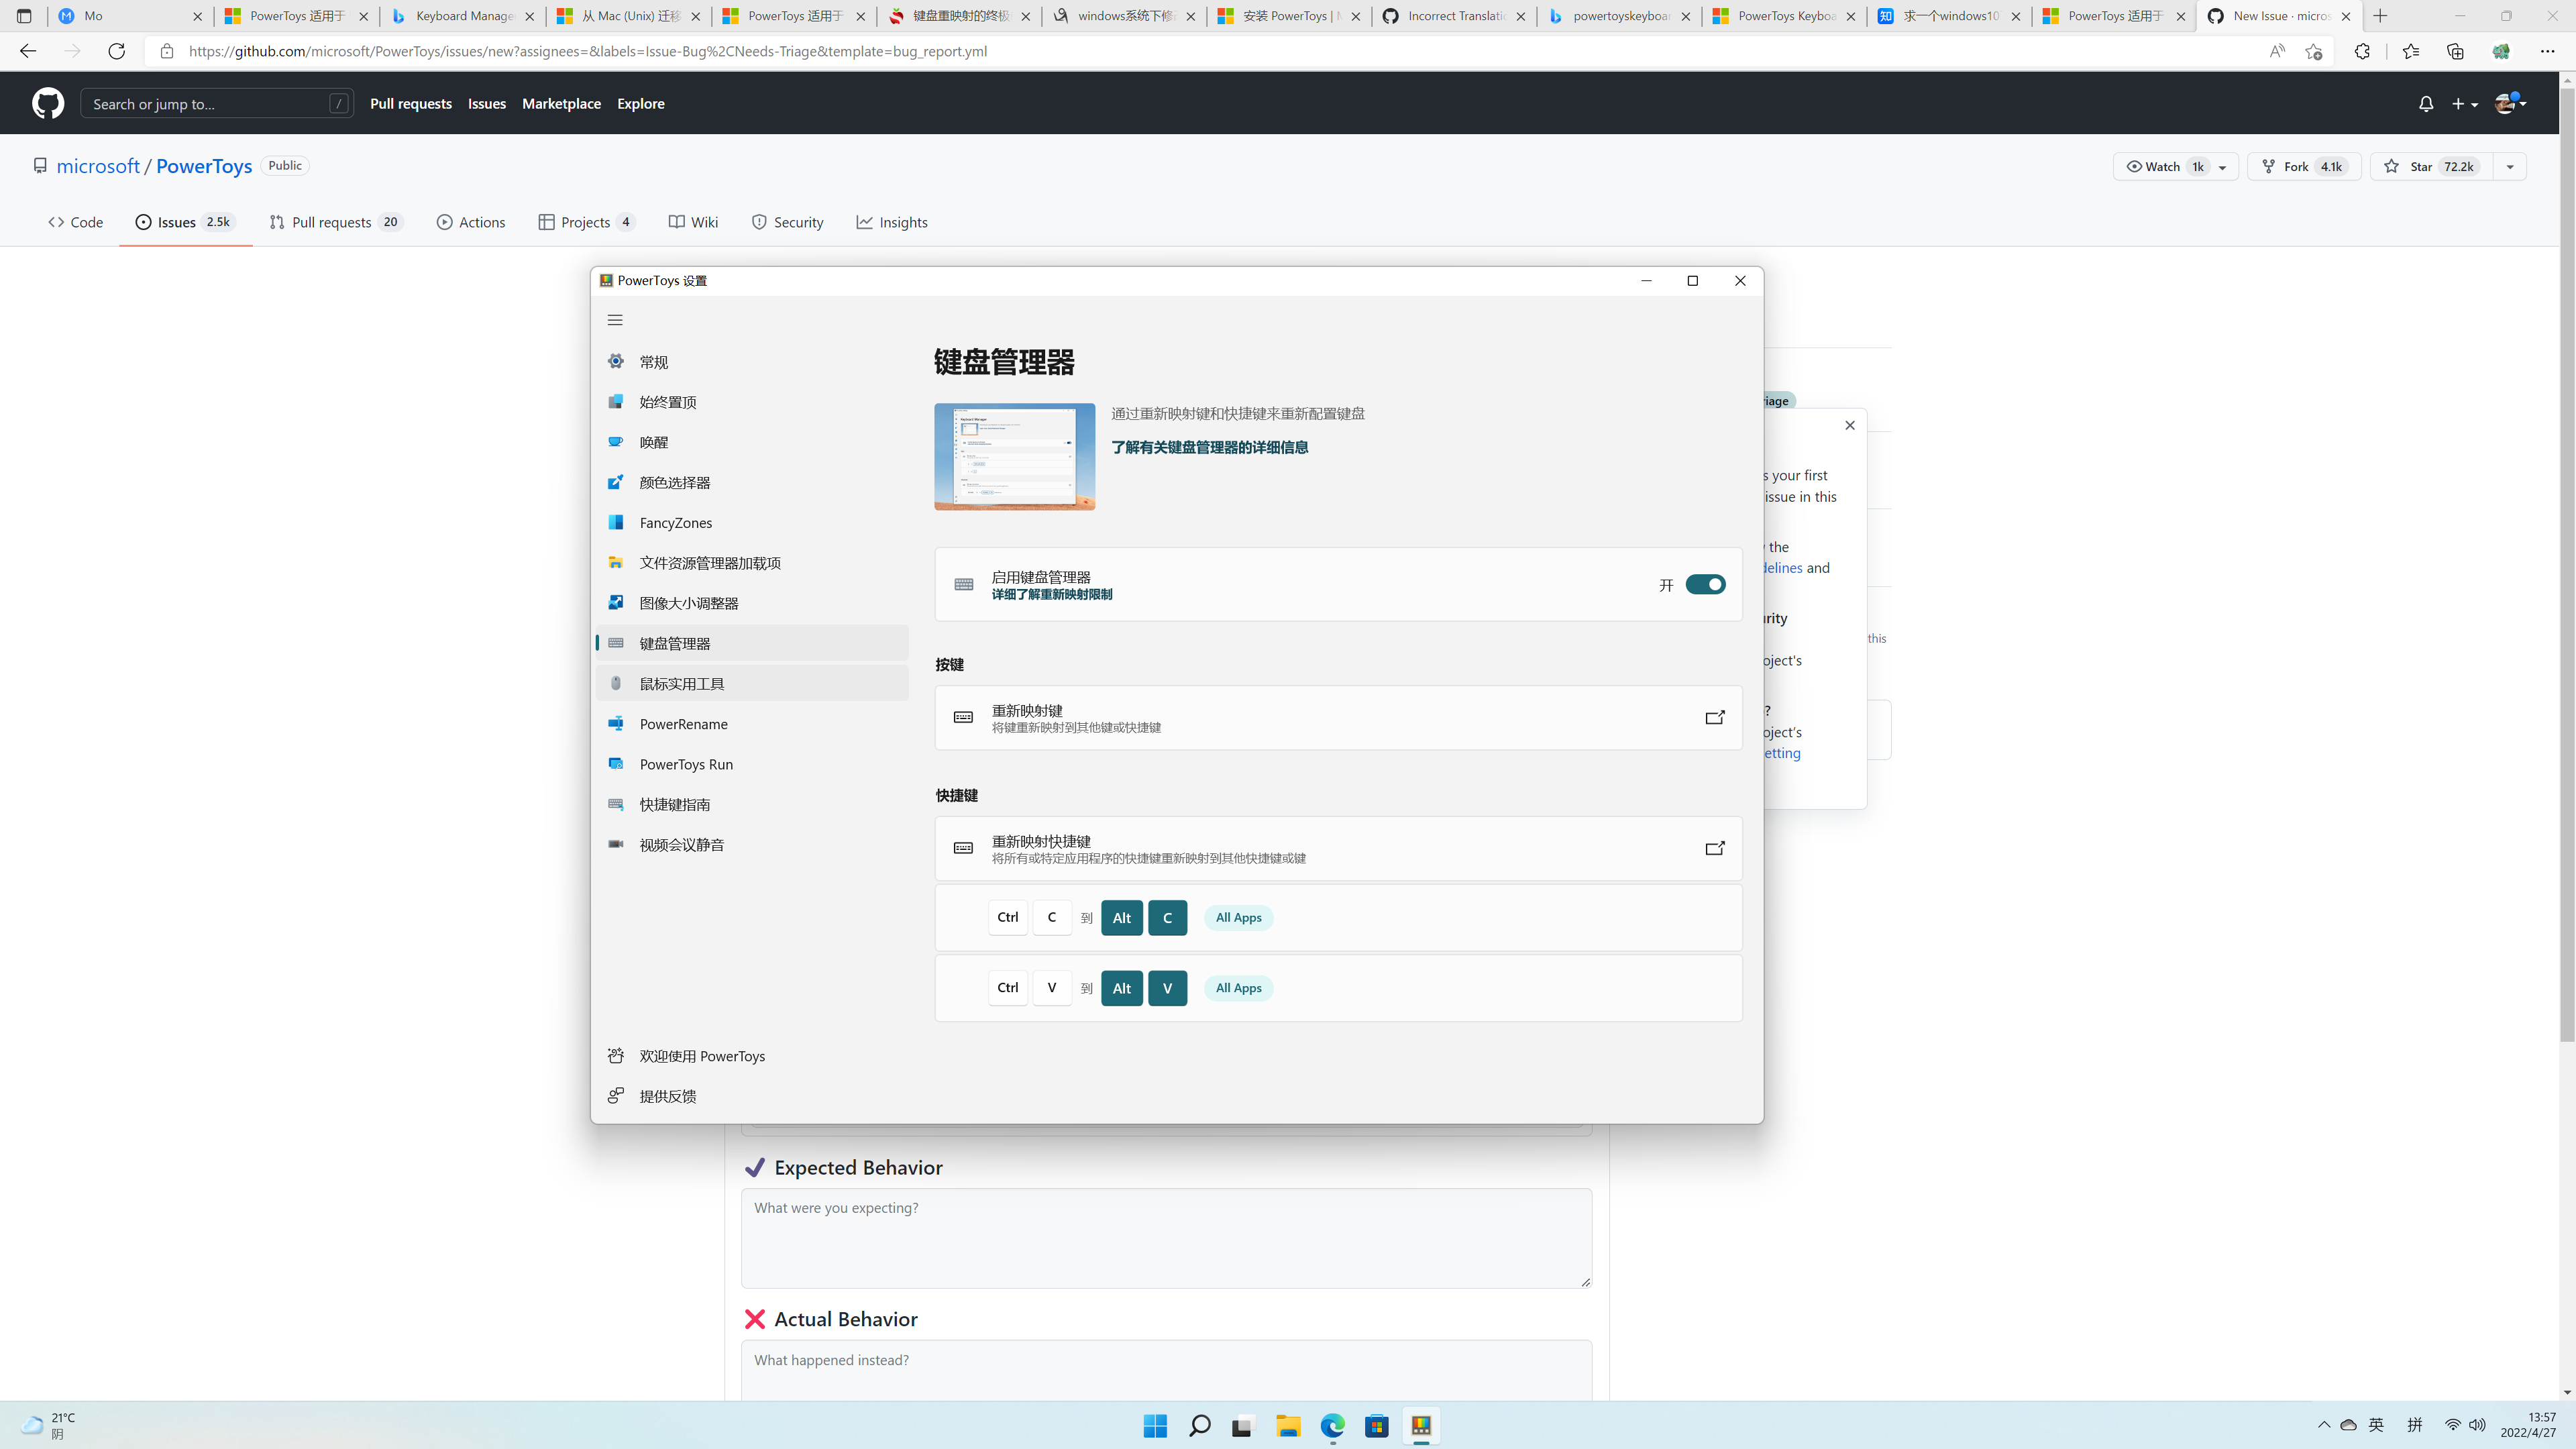The height and width of the screenshot is (1449, 2576).
Task: Open 文件资源管理器加载项 settings
Action: point(752,563)
